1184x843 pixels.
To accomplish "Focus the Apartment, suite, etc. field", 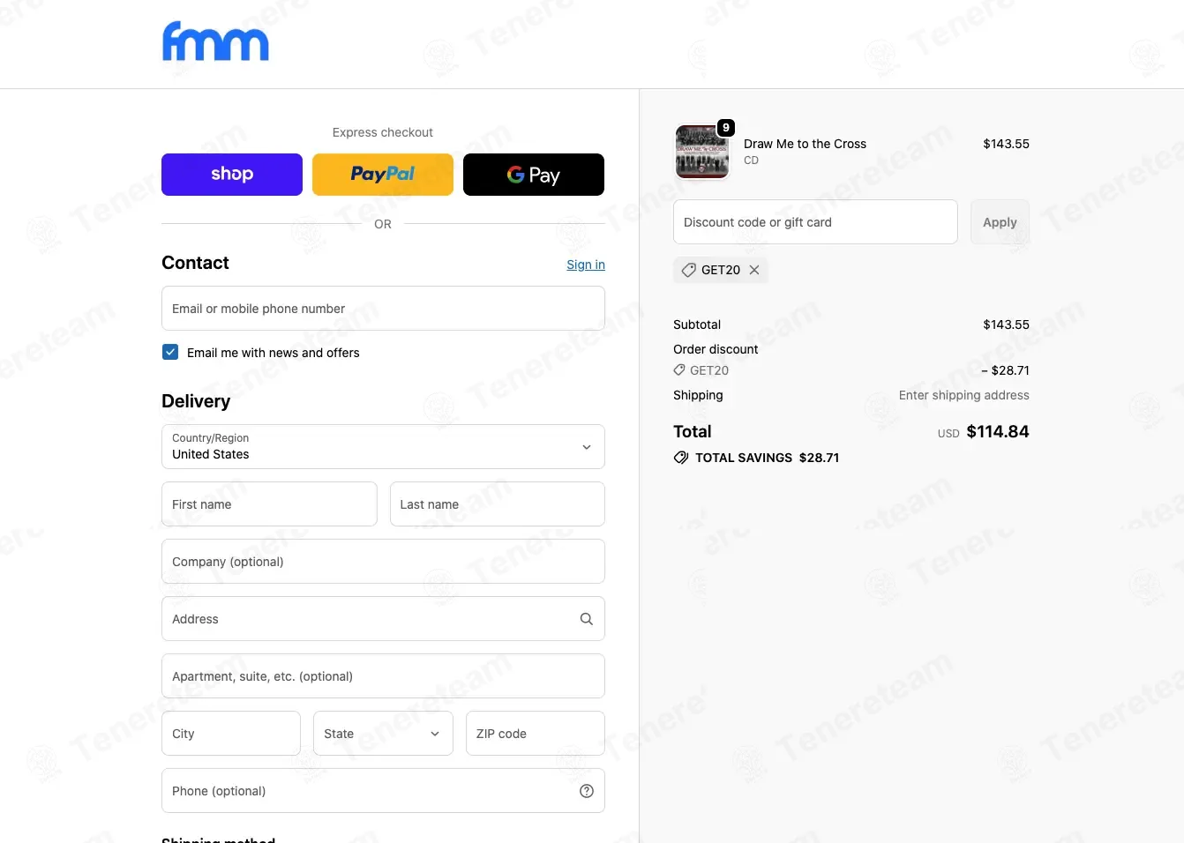I will pyautogui.click(x=383, y=676).
